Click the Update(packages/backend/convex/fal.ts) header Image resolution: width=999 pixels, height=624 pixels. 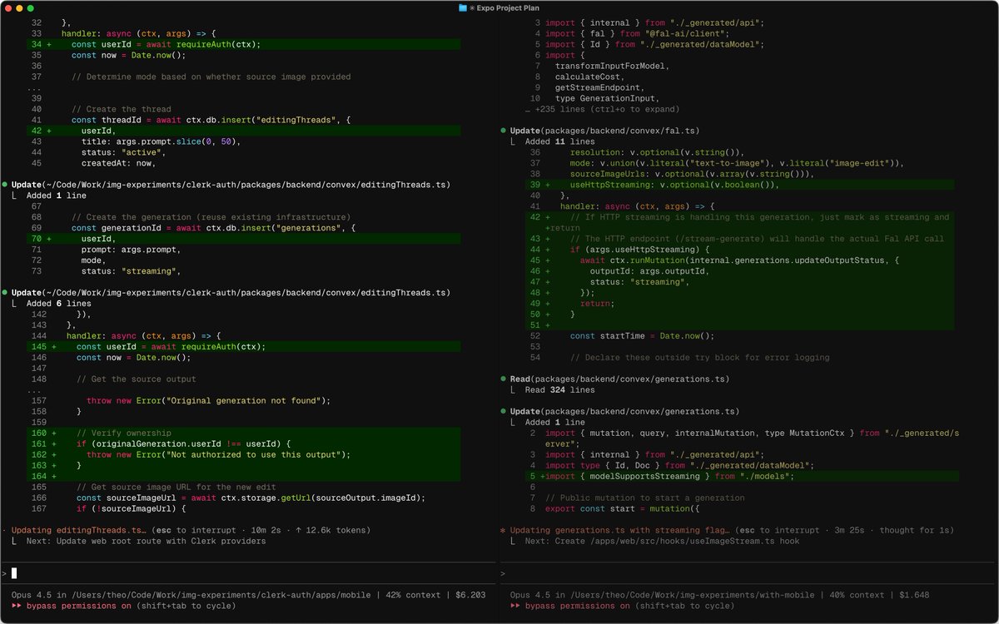(x=604, y=131)
